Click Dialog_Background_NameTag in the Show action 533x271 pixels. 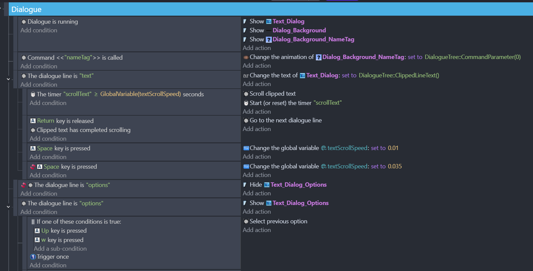coord(314,39)
